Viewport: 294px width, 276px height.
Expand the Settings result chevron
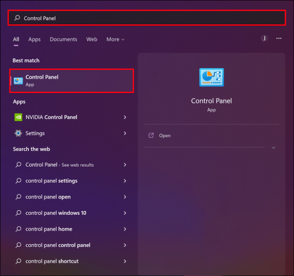[125, 133]
